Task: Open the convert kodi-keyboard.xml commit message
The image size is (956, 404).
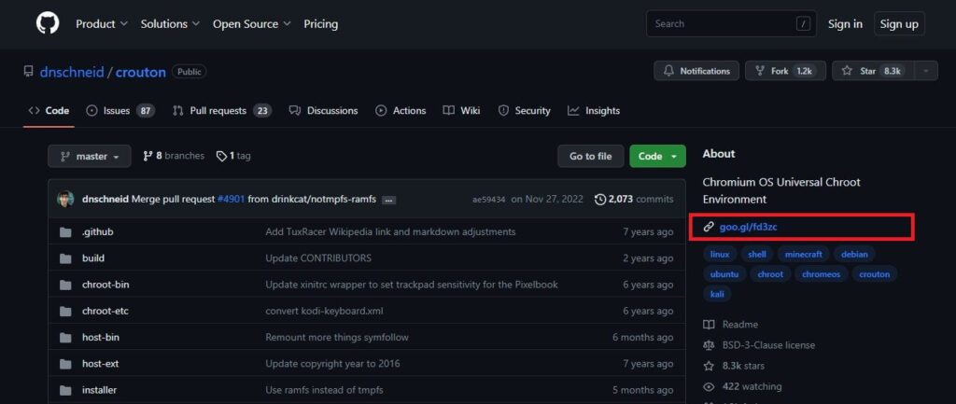Action: [x=324, y=311]
